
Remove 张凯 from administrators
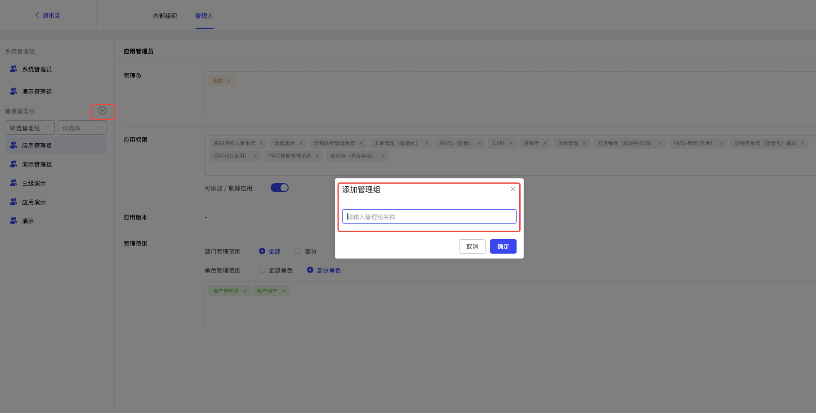tap(229, 81)
